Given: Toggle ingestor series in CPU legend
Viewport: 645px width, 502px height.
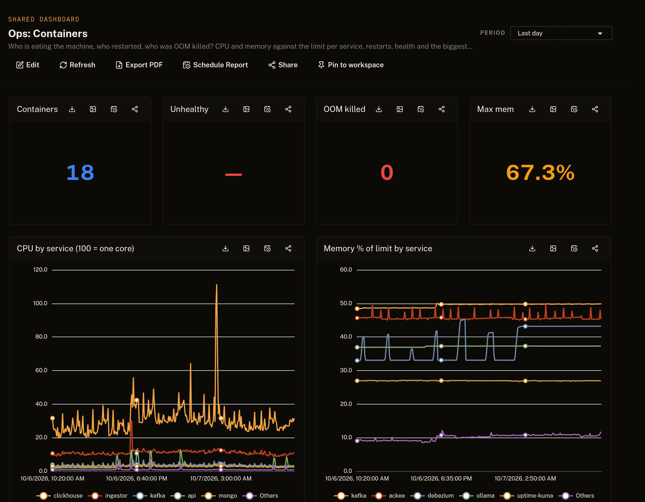Looking at the screenshot, I should click(107, 496).
